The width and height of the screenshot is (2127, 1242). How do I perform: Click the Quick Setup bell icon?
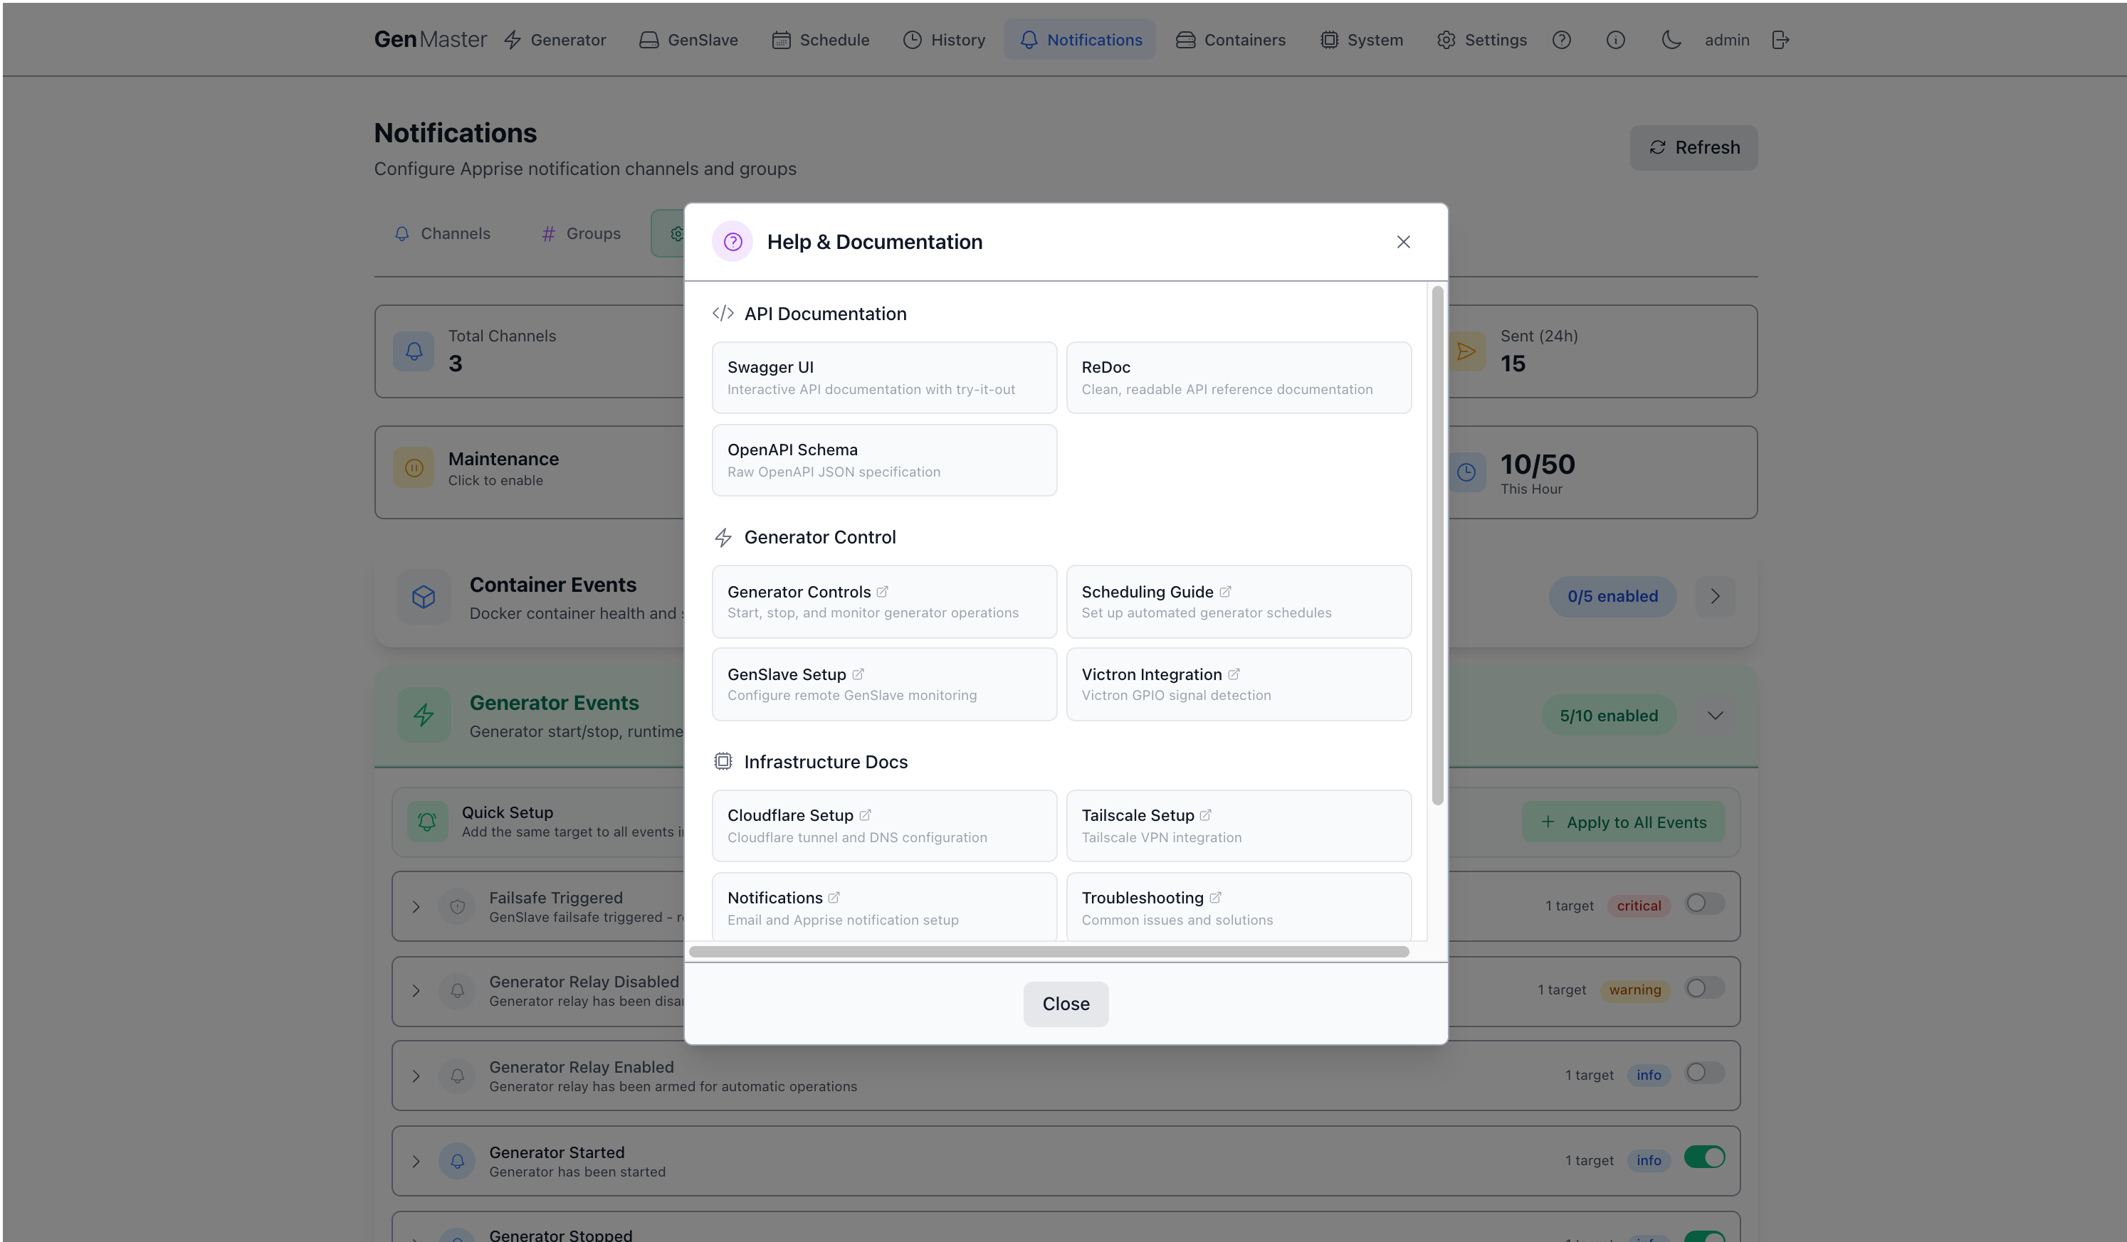point(427,822)
